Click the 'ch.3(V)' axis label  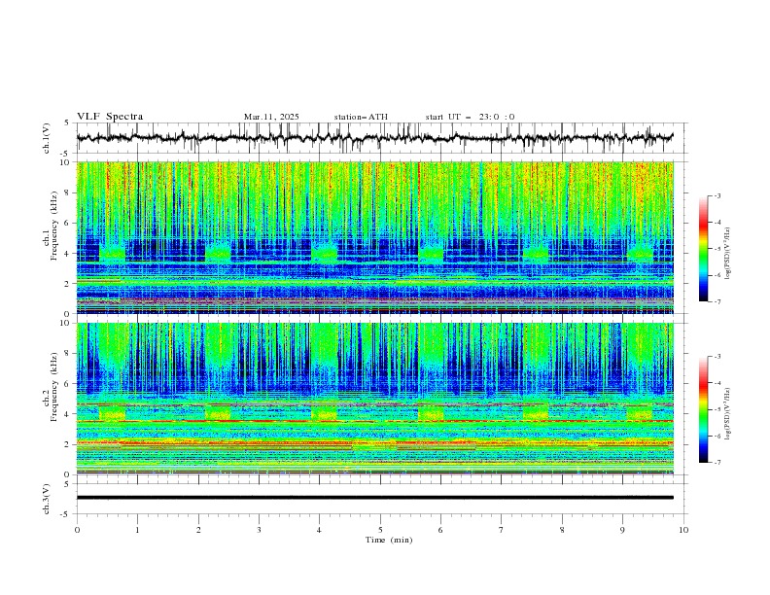(x=47, y=499)
